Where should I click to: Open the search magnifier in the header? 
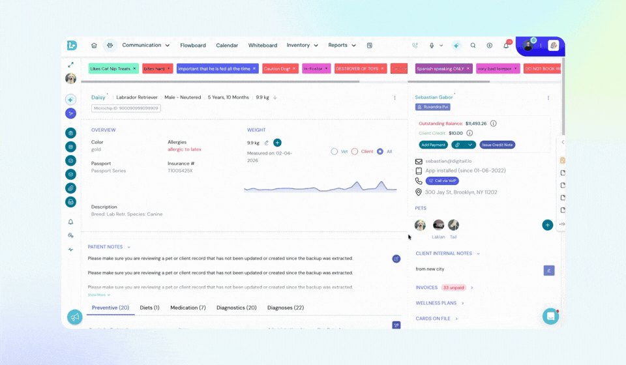coord(473,46)
